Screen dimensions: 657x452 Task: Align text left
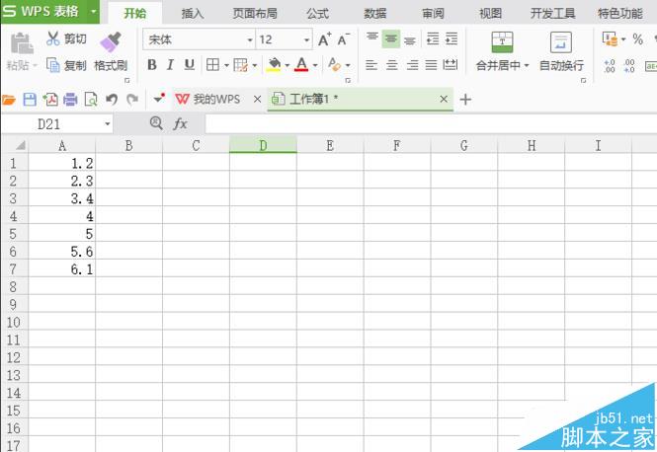pyautogui.click(x=371, y=65)
